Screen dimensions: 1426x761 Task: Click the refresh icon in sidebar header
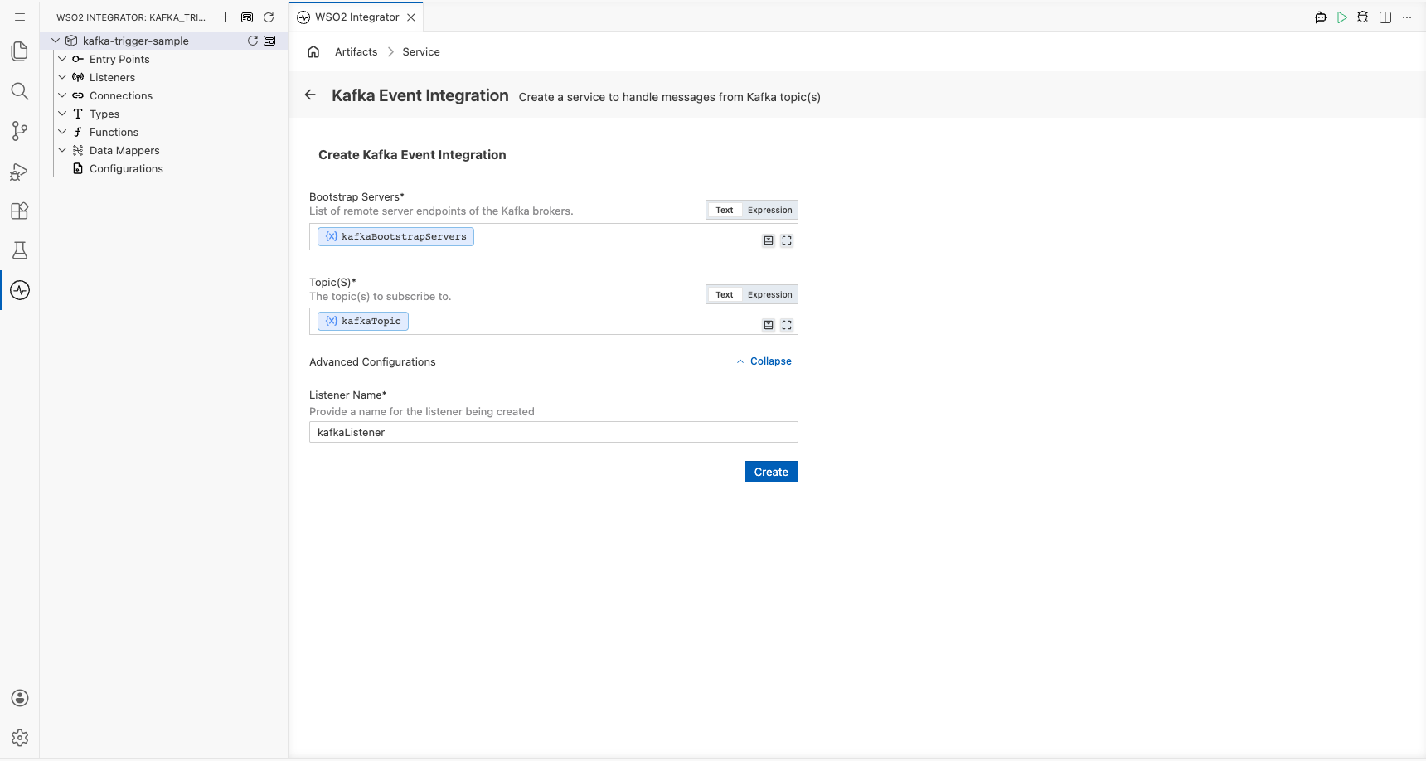(269, 17)
